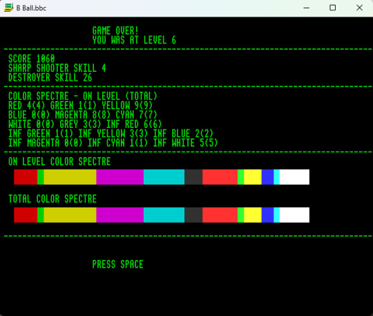The height and width of the screenshot is (316, 373).
Task: Click the 'BLUE 0(0)' entry at line start
Action: (x=29, y=115)
